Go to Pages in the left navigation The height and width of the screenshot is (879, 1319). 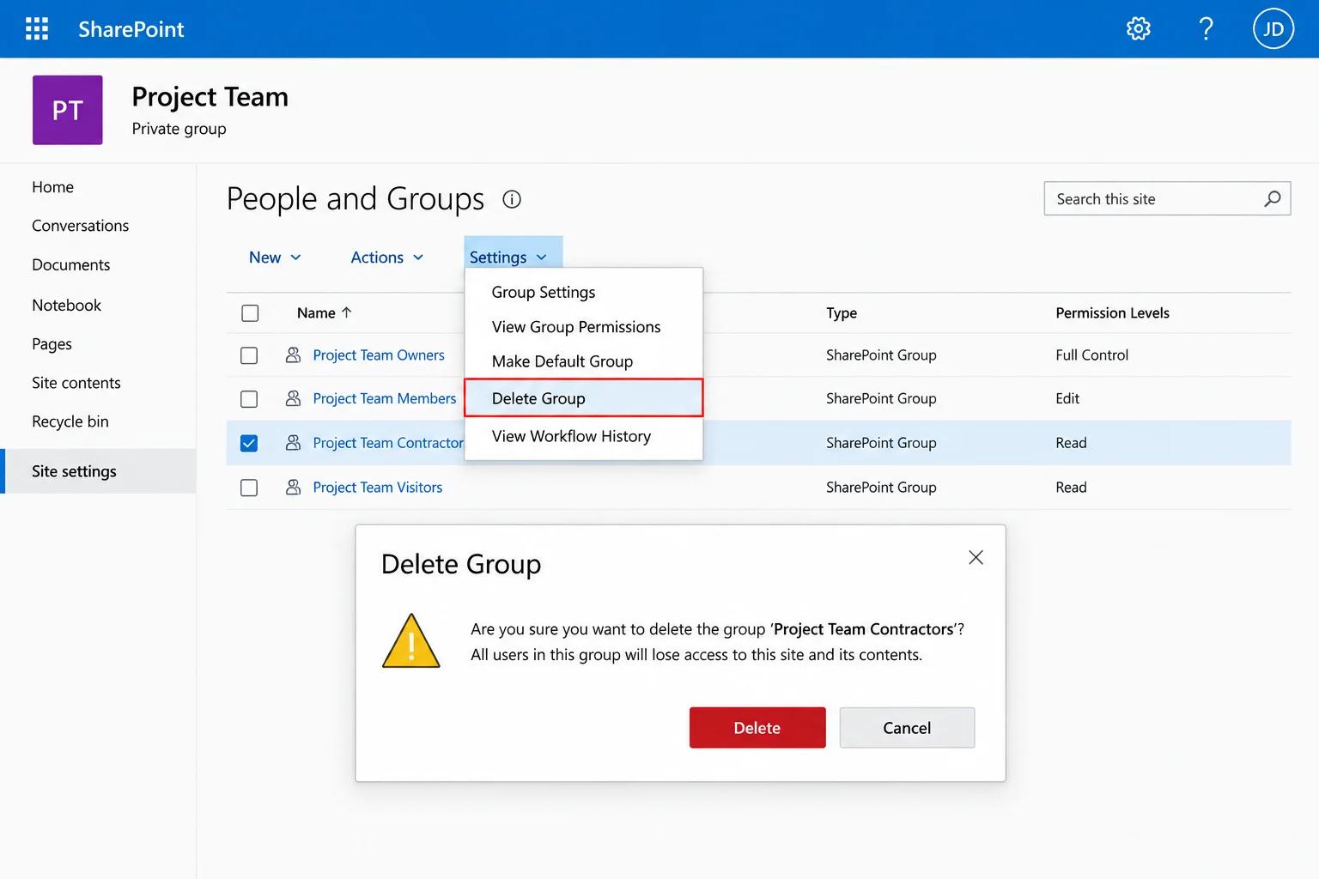pos(52,344)
